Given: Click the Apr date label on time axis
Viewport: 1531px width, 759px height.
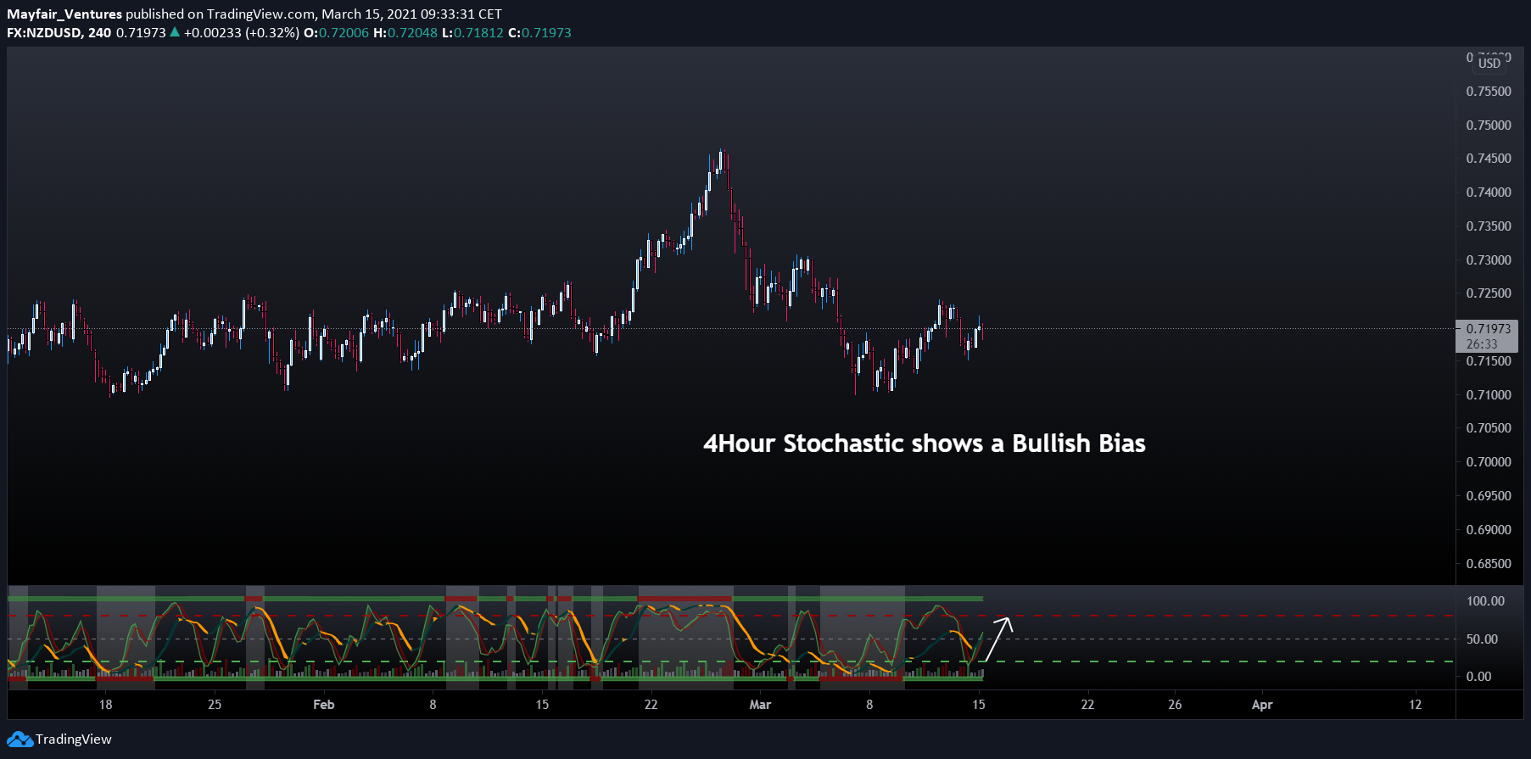Looking at the screenshot, I should [1262, 705].
